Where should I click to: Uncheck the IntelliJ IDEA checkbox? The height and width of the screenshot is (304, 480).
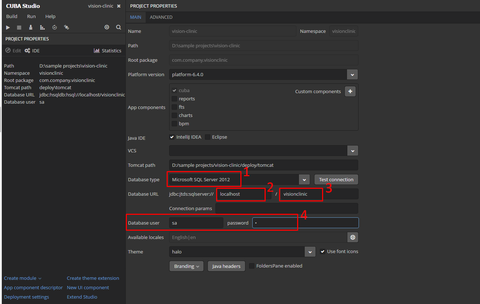pos(172,137)
